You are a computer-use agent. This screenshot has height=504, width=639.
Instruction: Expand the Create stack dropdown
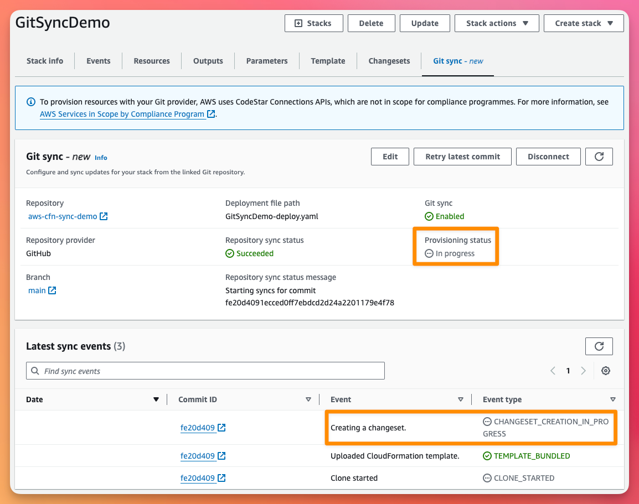pos(584,23)
